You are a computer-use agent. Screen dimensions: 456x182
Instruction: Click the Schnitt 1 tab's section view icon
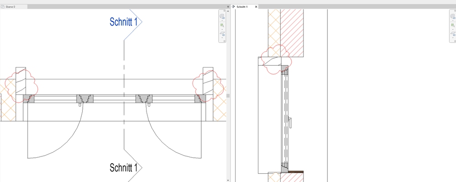233,6
